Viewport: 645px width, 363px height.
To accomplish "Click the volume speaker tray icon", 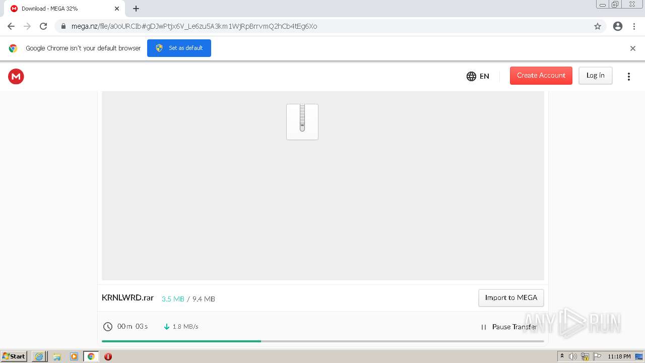I will click(x=572, y=356).
